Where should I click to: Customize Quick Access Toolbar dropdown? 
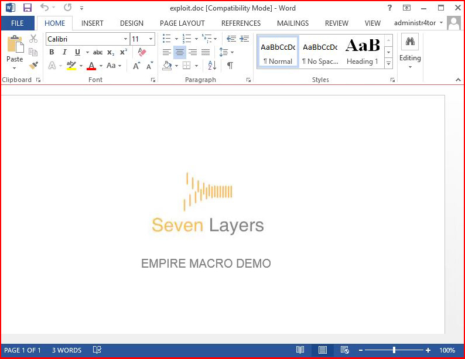81,8
